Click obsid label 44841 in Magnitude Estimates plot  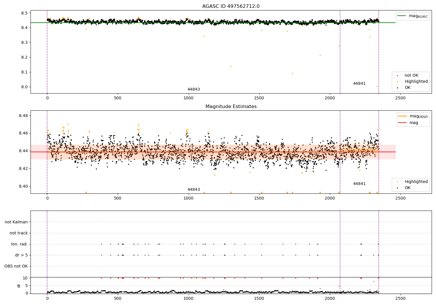coord(359,184)
